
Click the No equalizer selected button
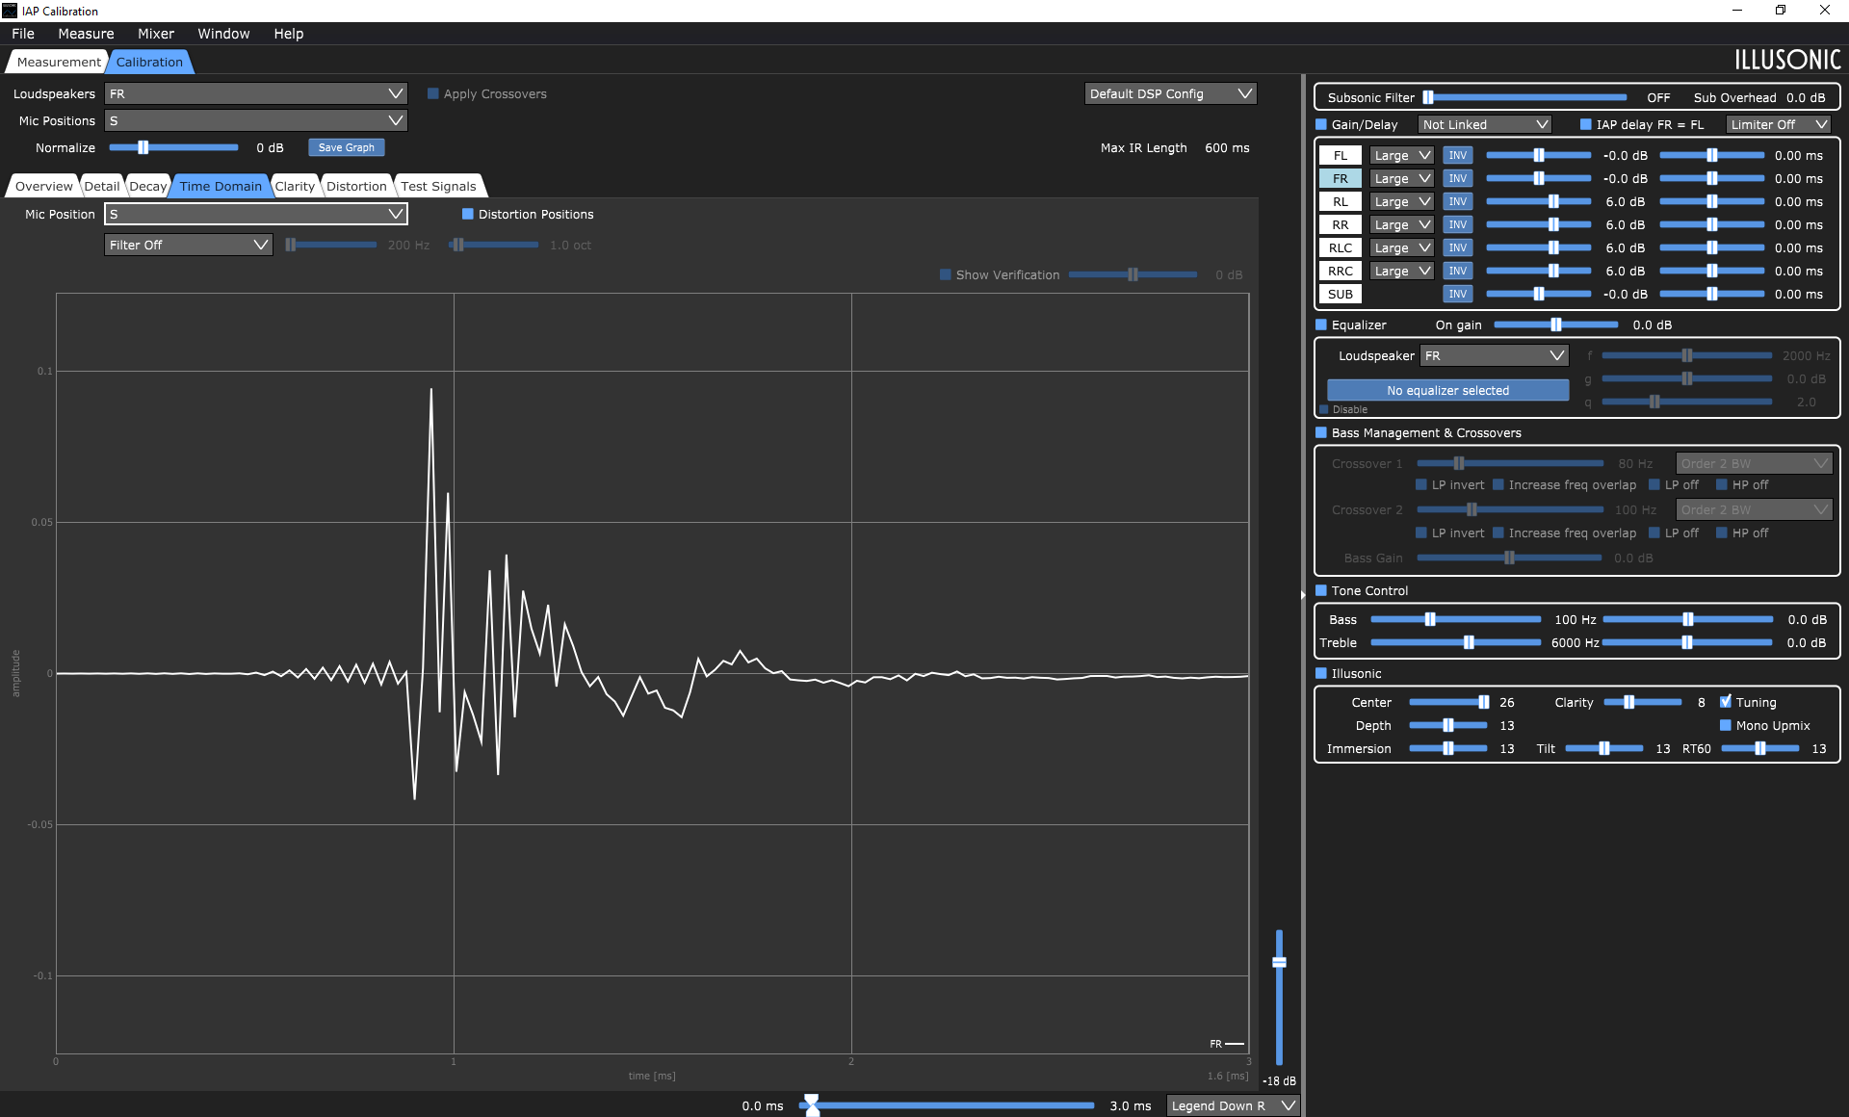(1447, 390)
